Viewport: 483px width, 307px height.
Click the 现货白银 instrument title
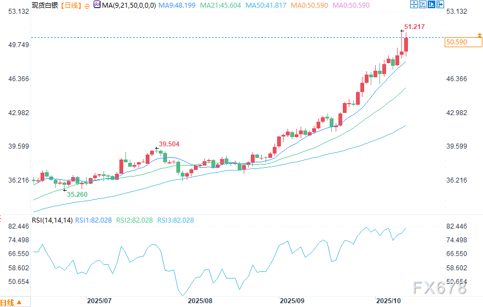pyautogui.click(x=45, y=5)
